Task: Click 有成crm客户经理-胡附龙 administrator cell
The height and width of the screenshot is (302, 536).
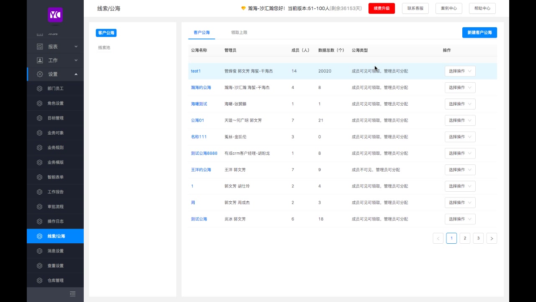Action: coord(247,154)
